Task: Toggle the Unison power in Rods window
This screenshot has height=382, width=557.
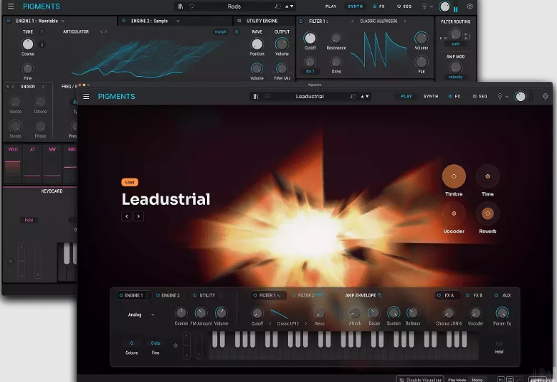Action: (8, 87)
